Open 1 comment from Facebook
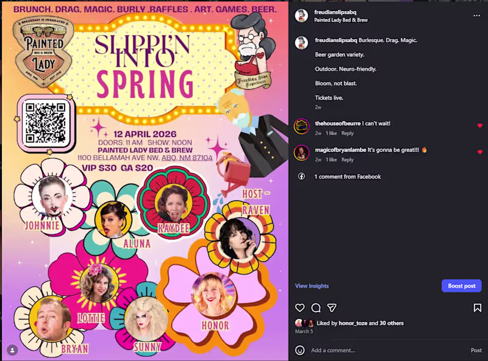This screenshot has width=488, height=361. pyautogui.click(x=347, y=177)
